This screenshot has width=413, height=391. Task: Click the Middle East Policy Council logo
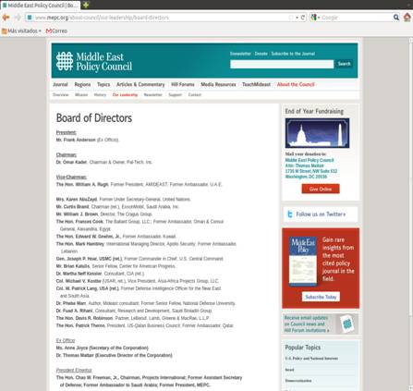pos(94,61)
